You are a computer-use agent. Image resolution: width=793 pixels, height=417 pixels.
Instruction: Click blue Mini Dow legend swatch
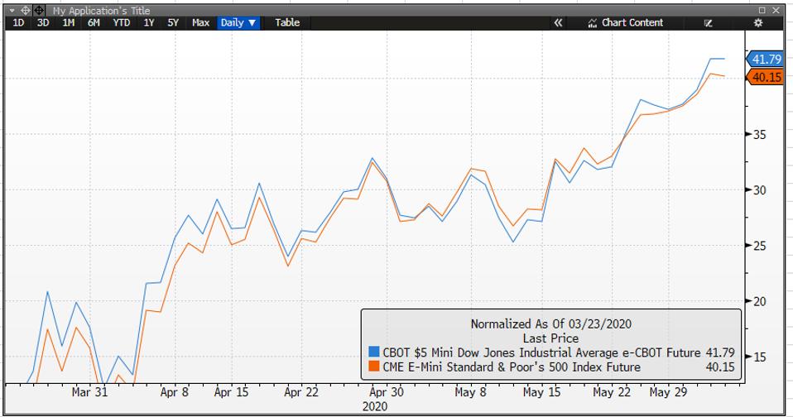[x=374, y=354]
